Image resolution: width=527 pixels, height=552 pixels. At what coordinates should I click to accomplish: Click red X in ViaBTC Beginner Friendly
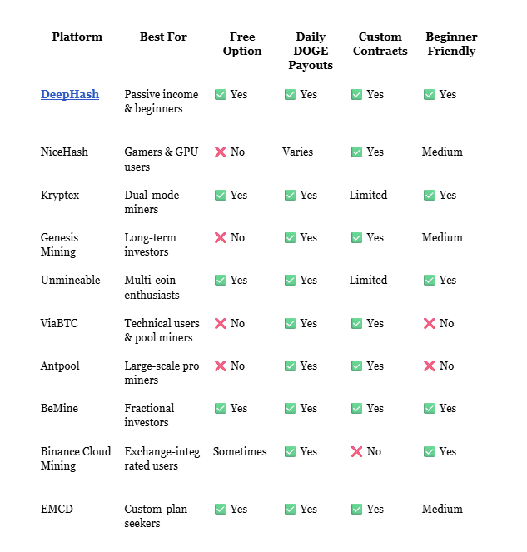coord(430,323)
